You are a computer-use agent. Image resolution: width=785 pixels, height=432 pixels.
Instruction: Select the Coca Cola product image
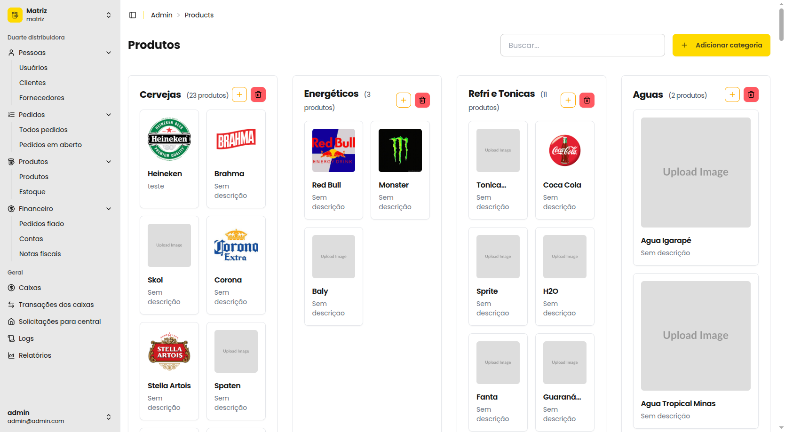point(565,150)
